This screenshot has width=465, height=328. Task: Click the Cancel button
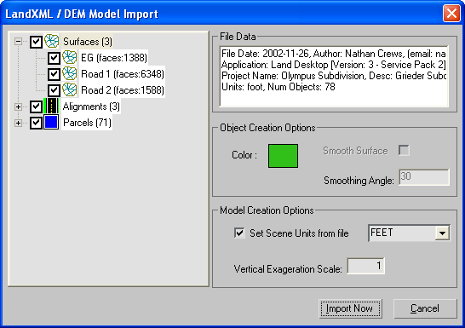tap(425, 308)
